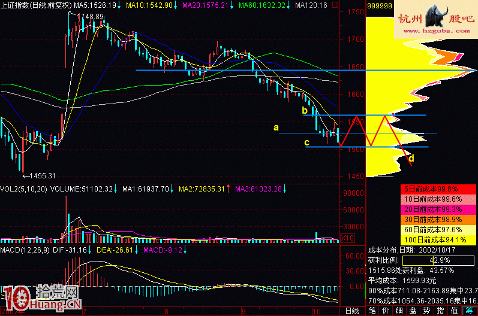Click the MACD(12,26,9) indicator name
Image resolution: width=478 pixels, height=316 pixels.
pyautogui.click(x=25, y=250)
